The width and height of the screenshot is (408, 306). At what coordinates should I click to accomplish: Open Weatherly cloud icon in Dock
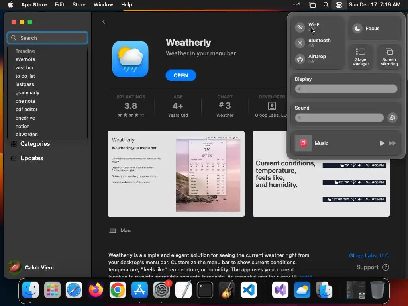pyautogui.click(x=302, y=290)
